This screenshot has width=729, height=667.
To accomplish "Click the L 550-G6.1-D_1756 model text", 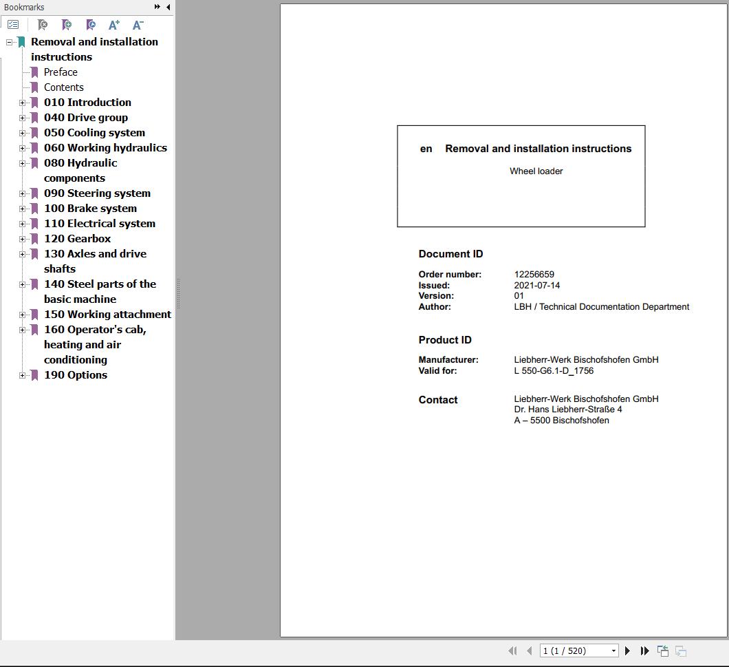I will [553, 370].
